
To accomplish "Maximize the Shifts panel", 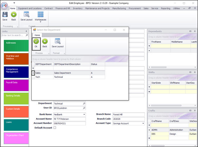I will click(190, 72).
